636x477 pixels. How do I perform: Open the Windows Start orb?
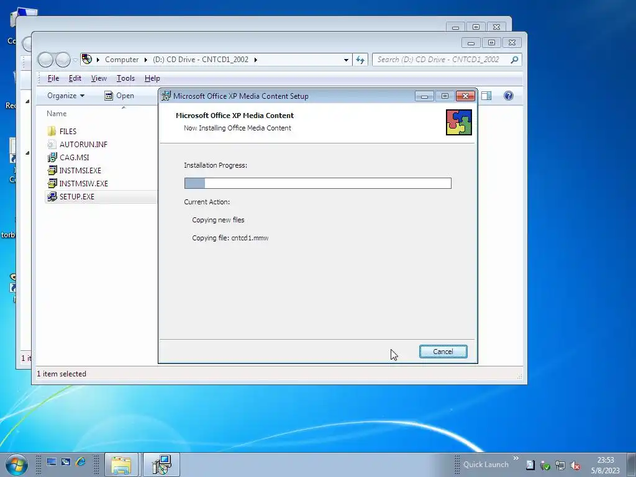click(x=17, y=465)
